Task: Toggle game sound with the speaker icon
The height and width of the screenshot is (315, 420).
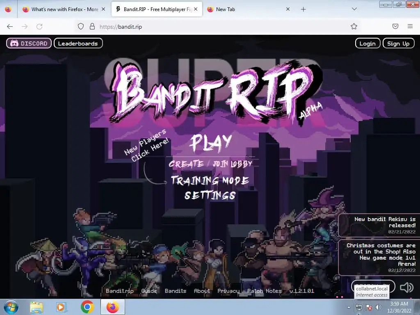Action: click(406, 288)
